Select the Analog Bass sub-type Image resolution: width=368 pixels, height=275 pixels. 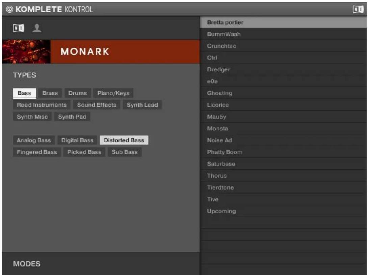coord(34,140)
